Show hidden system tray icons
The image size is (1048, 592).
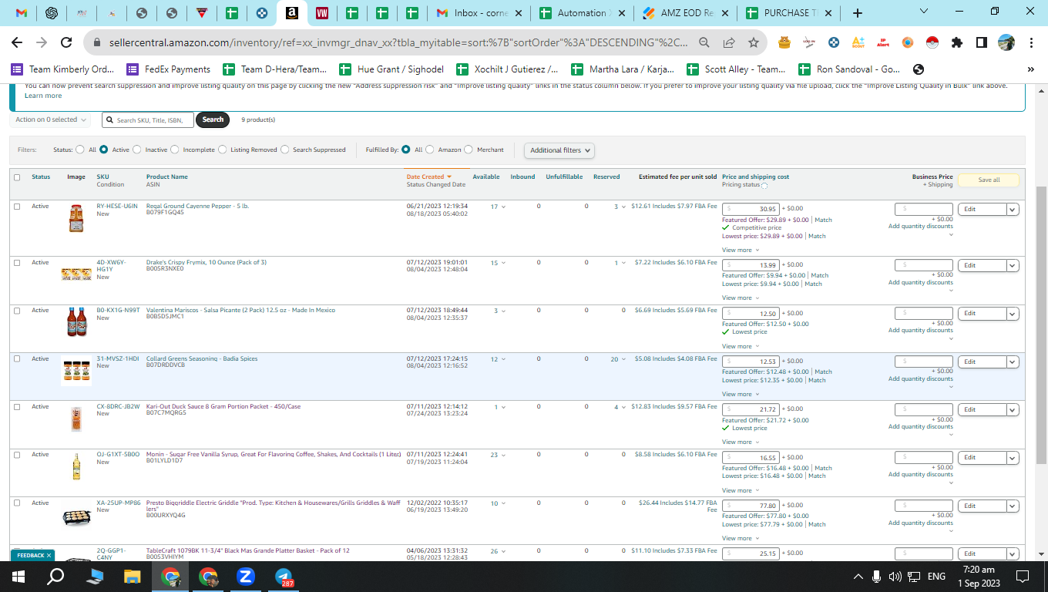click(858, 576)
